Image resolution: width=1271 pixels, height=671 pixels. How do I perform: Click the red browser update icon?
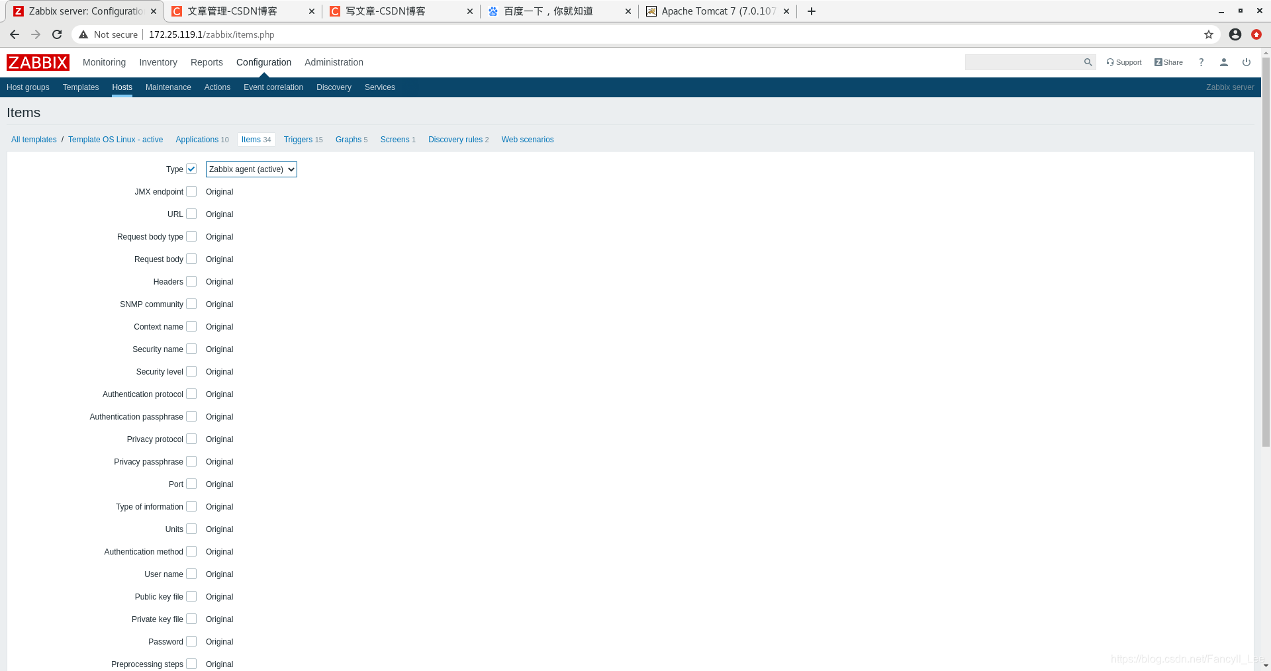[1256, 34]
